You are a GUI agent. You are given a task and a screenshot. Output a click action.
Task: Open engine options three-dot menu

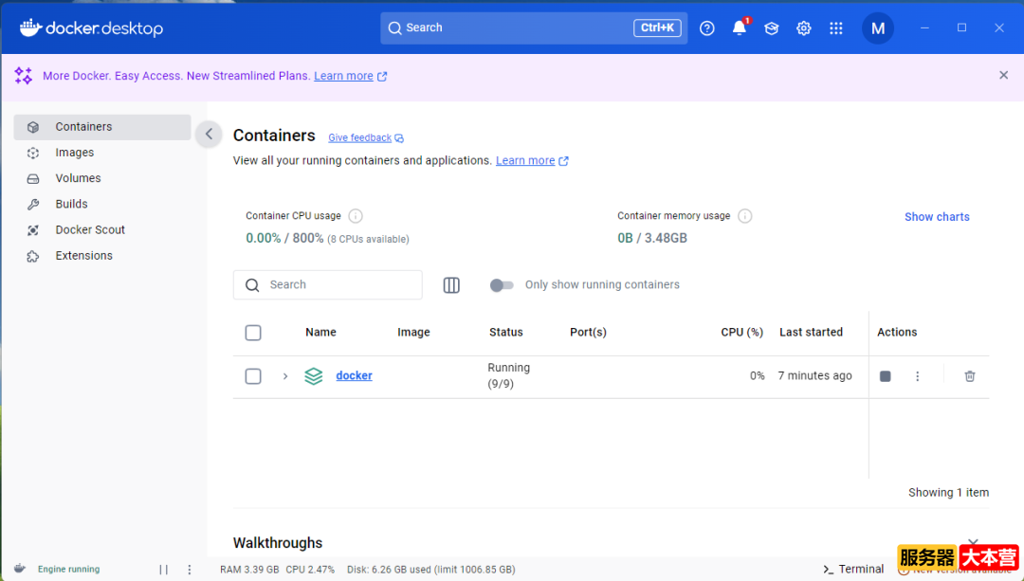click(190, 570)
